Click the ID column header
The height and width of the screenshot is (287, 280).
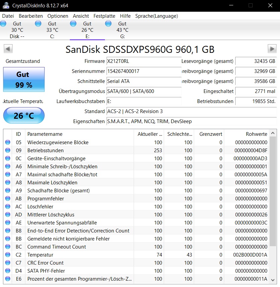18,134
